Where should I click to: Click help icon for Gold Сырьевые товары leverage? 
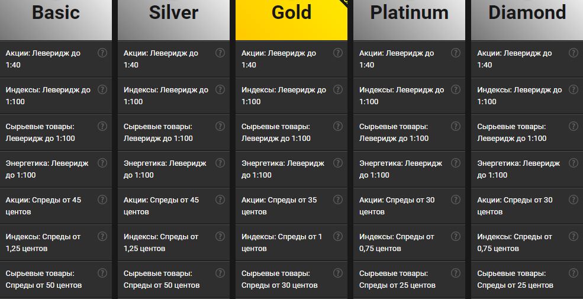click(x=338, y=126)
